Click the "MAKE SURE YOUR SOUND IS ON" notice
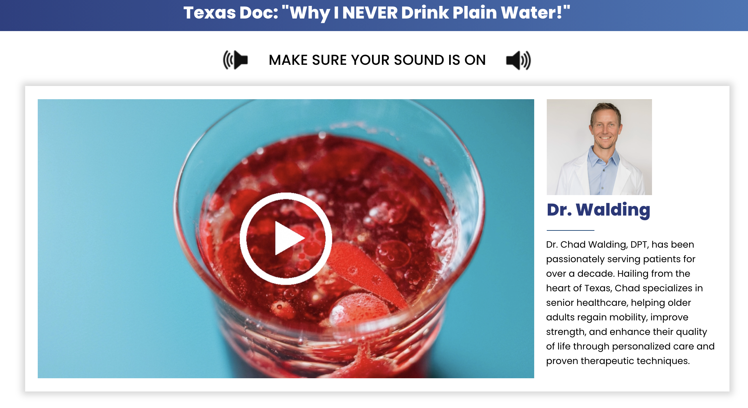The width and height of the screenshot is (748, 408). tap(377, 60)
